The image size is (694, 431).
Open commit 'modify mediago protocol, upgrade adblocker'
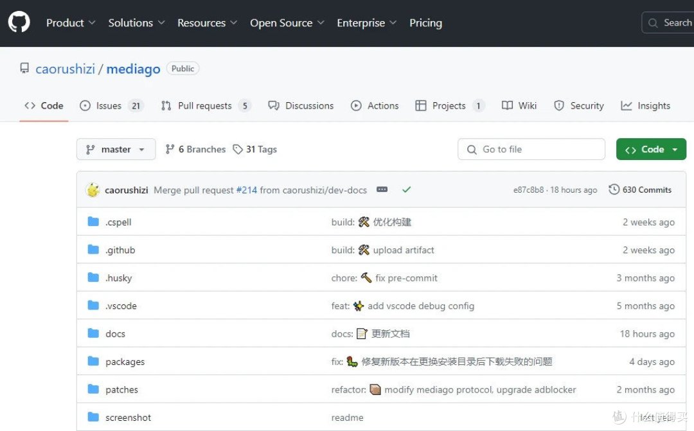(x=454, y=389)
